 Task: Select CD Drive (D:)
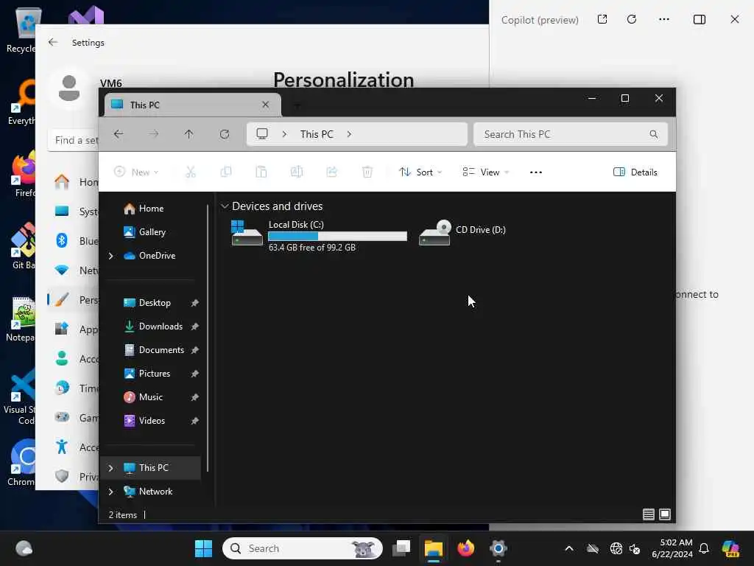464,233
